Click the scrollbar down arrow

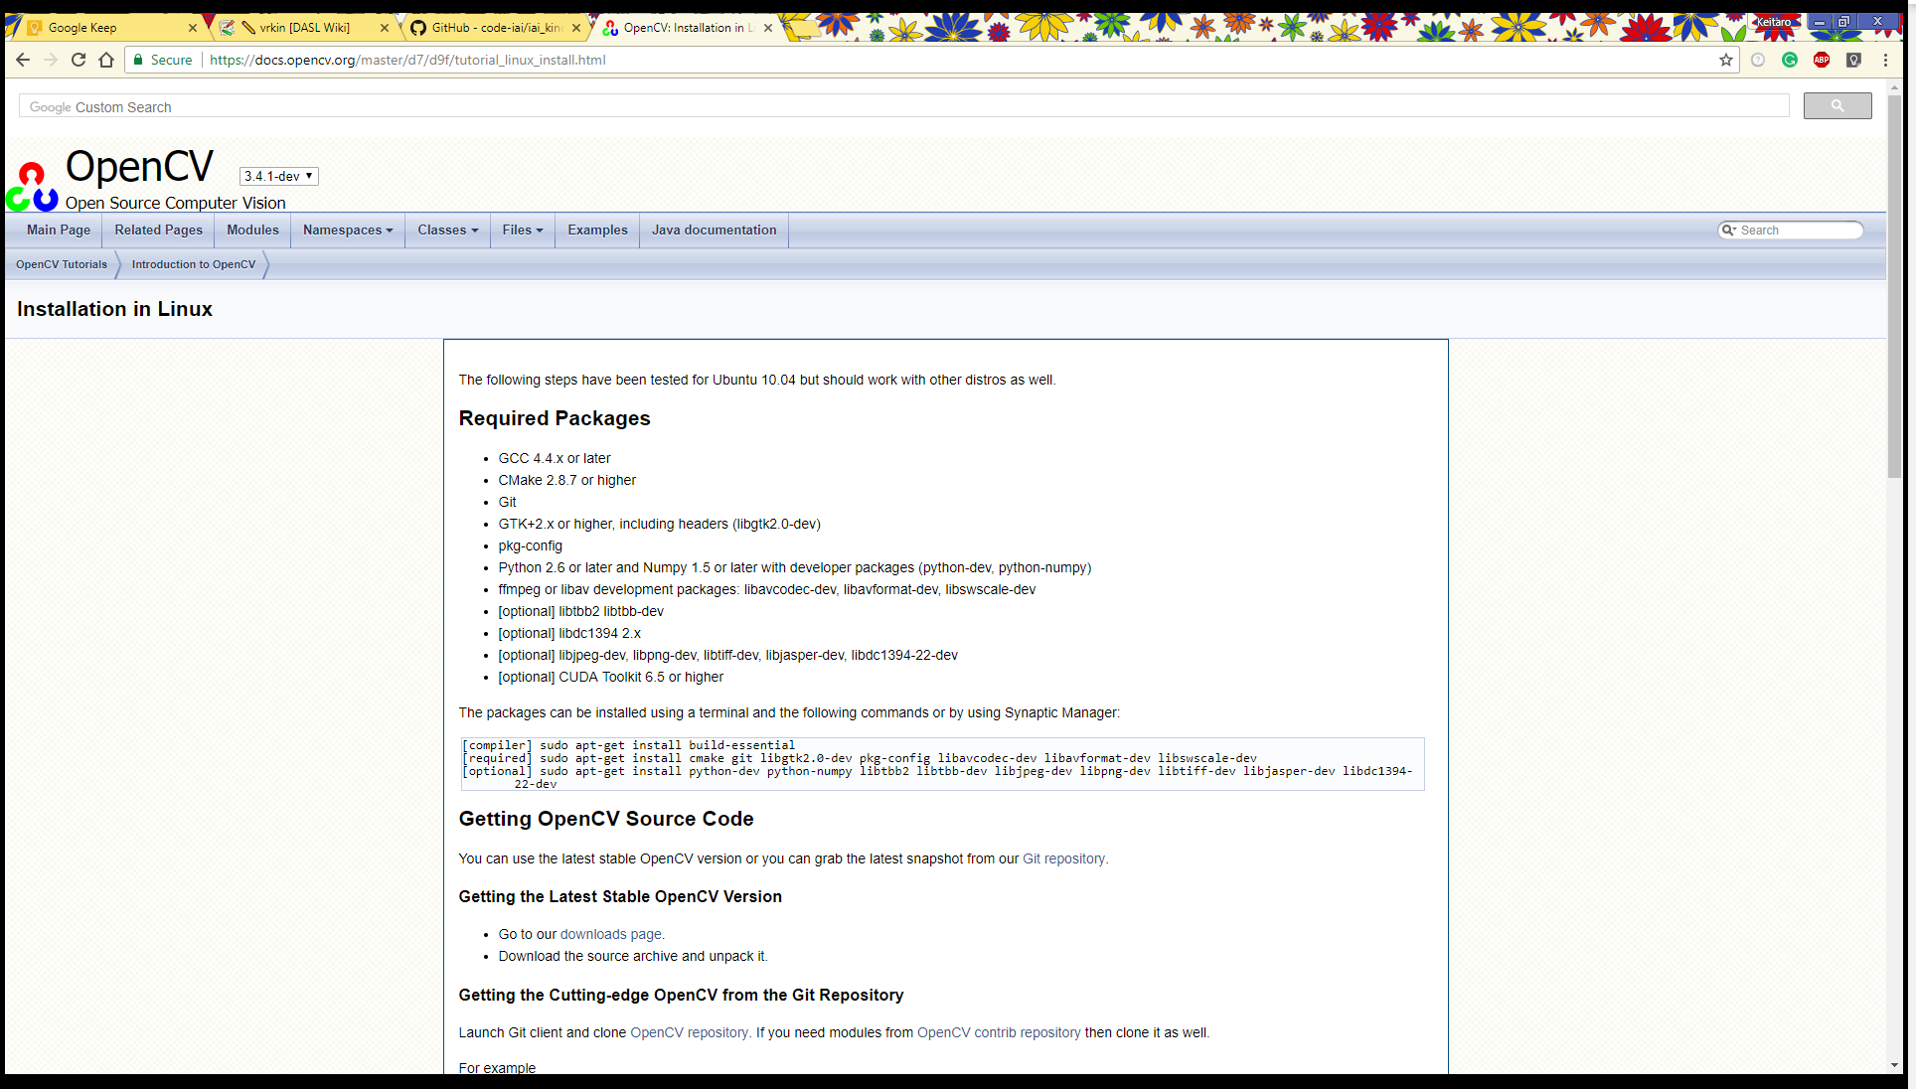pos(1894,1065)
